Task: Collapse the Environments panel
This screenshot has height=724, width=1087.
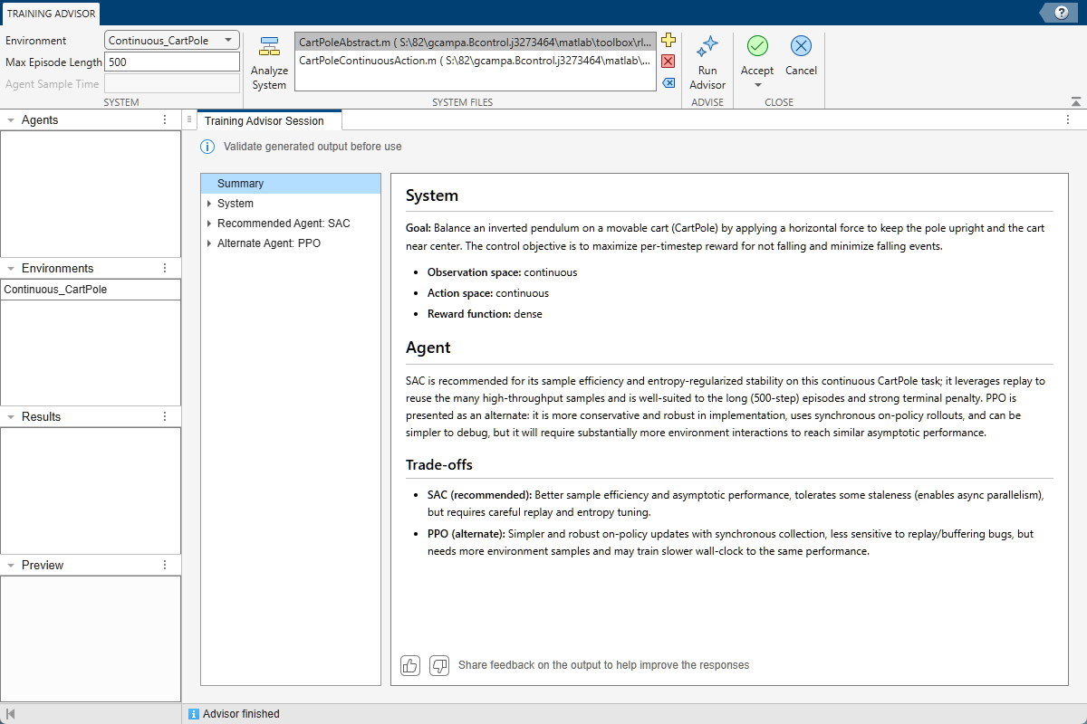Action: (x=10, y=268)
